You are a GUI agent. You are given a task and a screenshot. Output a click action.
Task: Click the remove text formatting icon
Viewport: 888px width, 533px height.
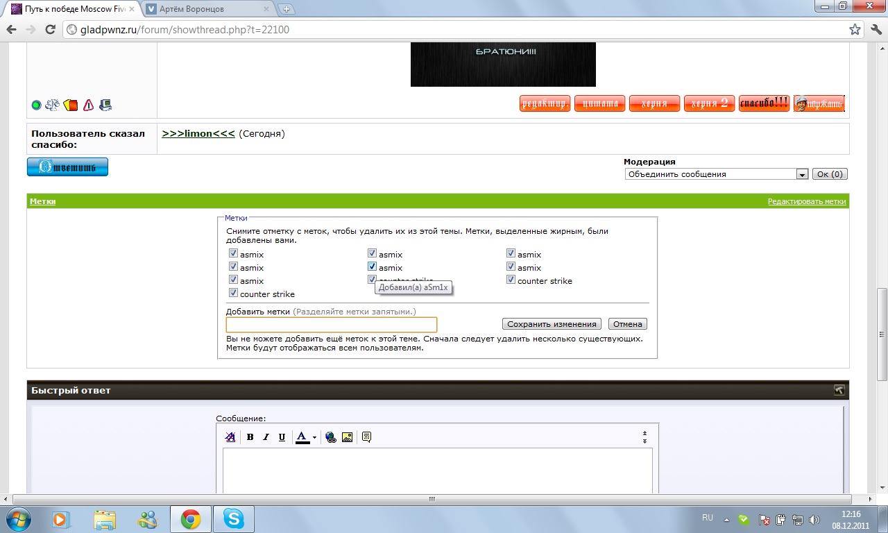point(230,437)
